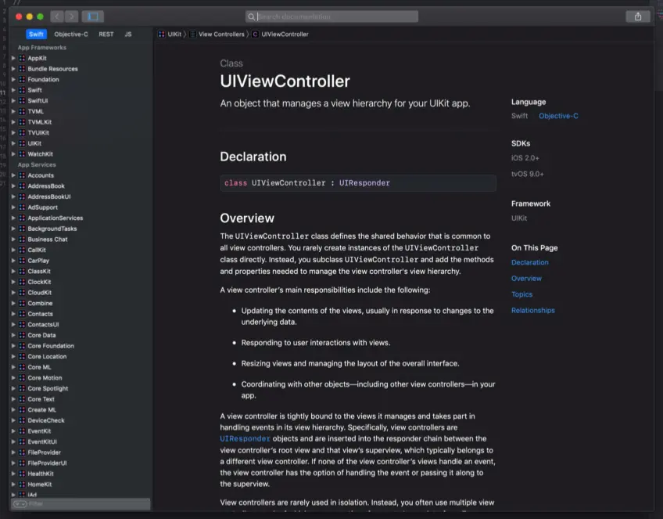Click the AddressBookUI framework icon
Viewport: 663px width, 519px height.
click(x=22, y=196)
